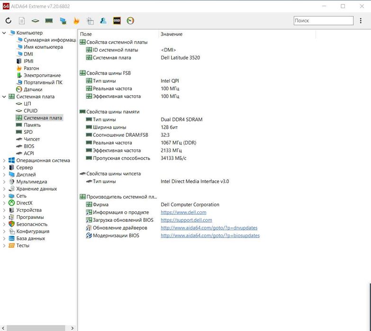The width and height of the screenshot is (371, 331).
Task: Open the sensor gauge toolbar icon
Action: [130, 21]
